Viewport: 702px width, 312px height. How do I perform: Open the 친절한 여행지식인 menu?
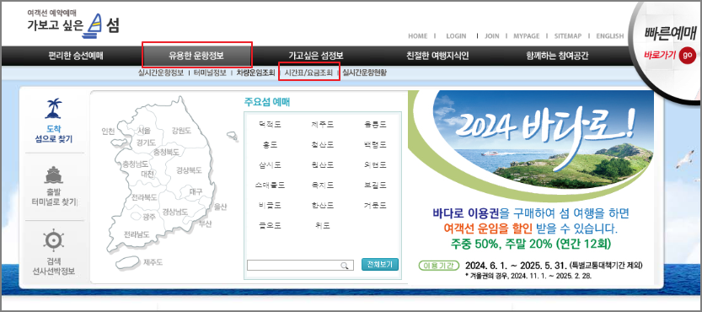(x=437, y=56)
